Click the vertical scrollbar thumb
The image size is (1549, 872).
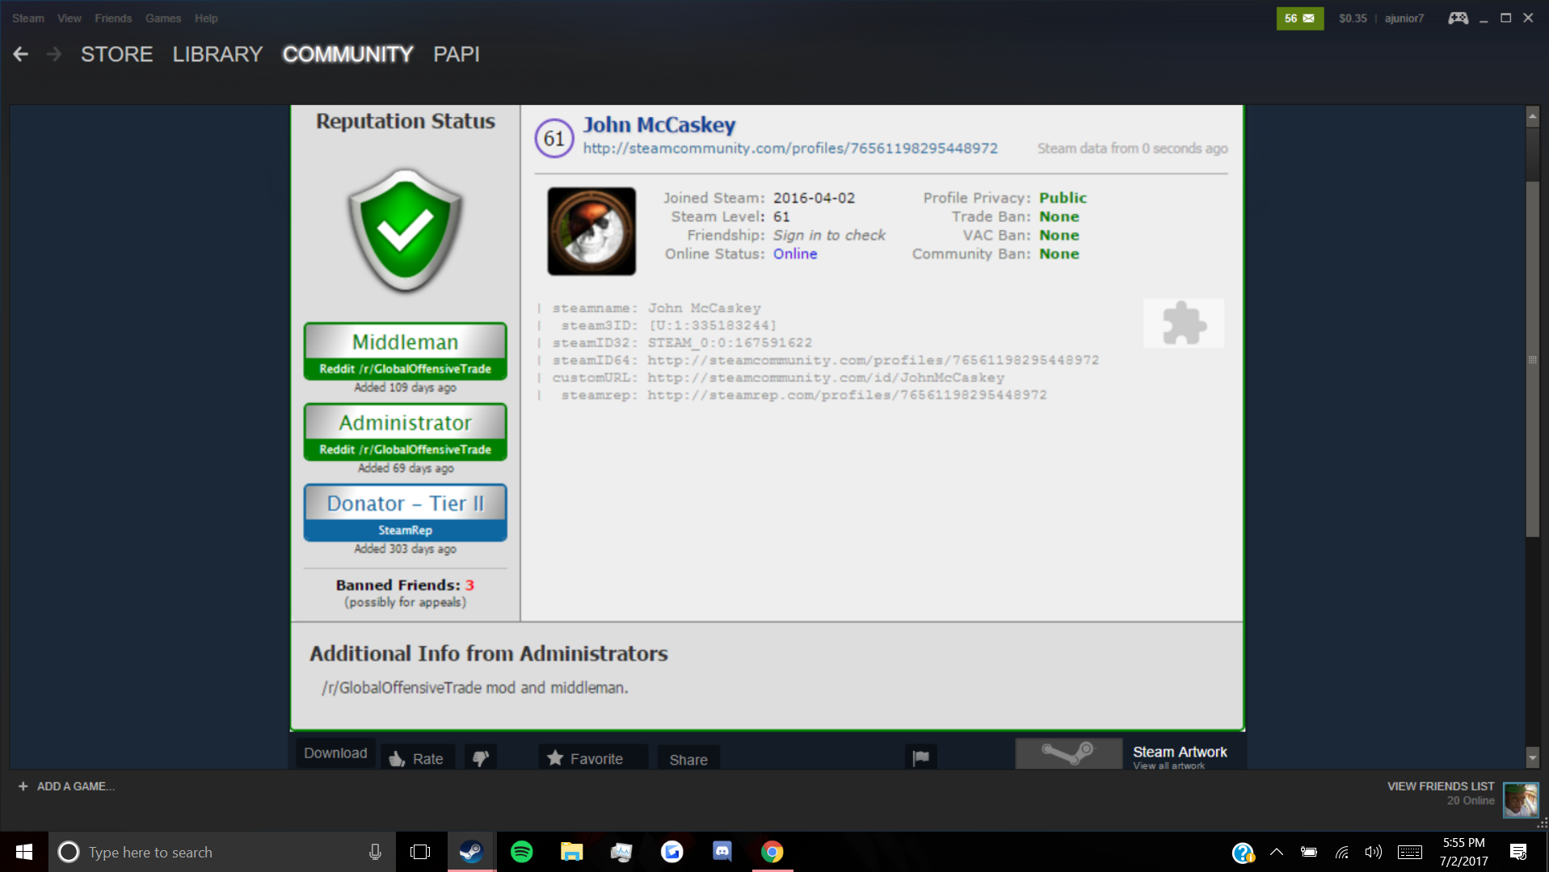click(x=1532, y=359)
